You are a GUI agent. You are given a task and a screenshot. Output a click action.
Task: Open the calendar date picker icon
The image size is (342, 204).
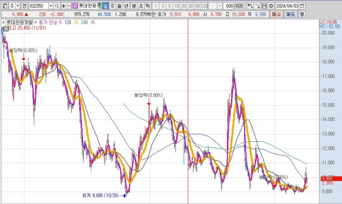(302, 6)
